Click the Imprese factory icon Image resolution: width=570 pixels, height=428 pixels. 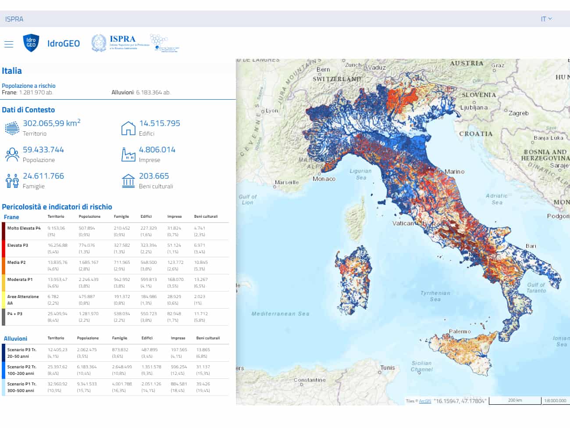128,155
